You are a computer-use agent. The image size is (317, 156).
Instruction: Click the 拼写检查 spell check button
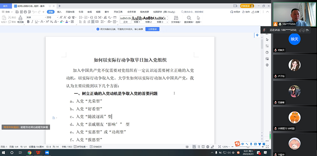[x=81, y=147]
